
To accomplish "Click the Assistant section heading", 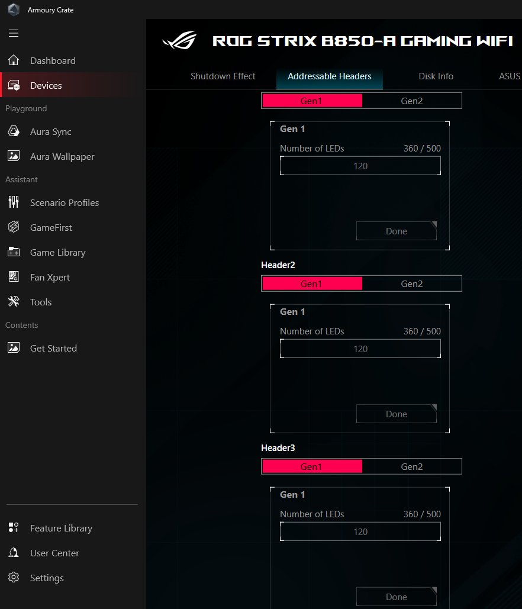I will [21, 179].
